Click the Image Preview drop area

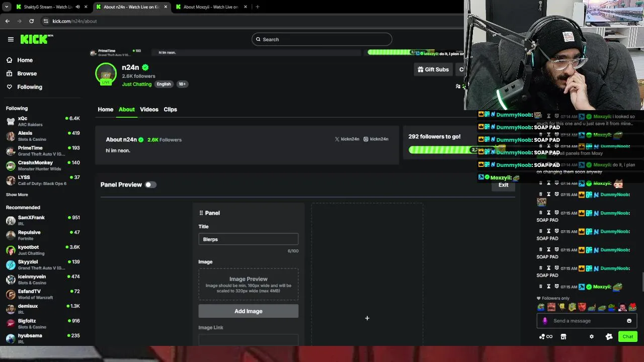click(249, 285)
